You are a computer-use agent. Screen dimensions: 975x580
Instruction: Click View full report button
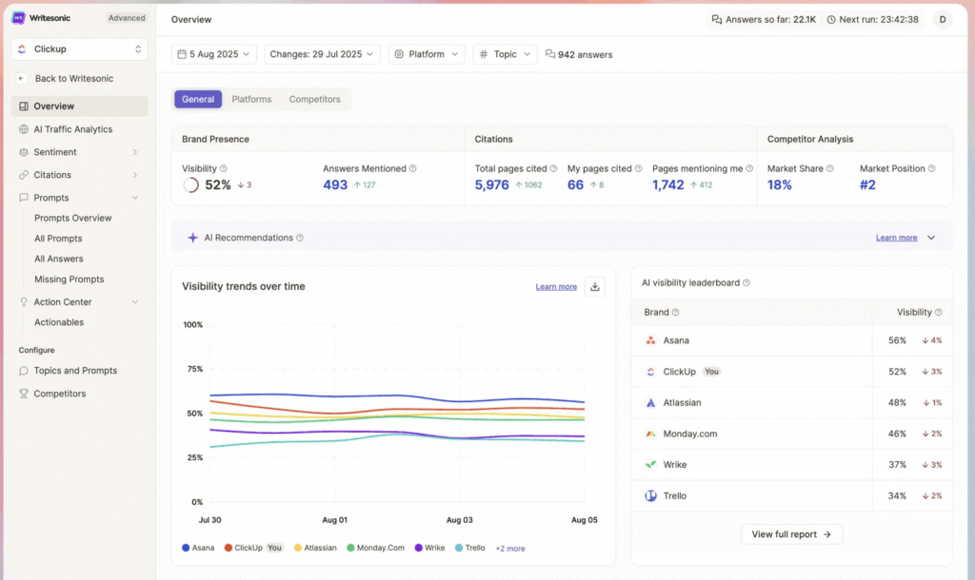pyautogui.click(x=791, y=534)
